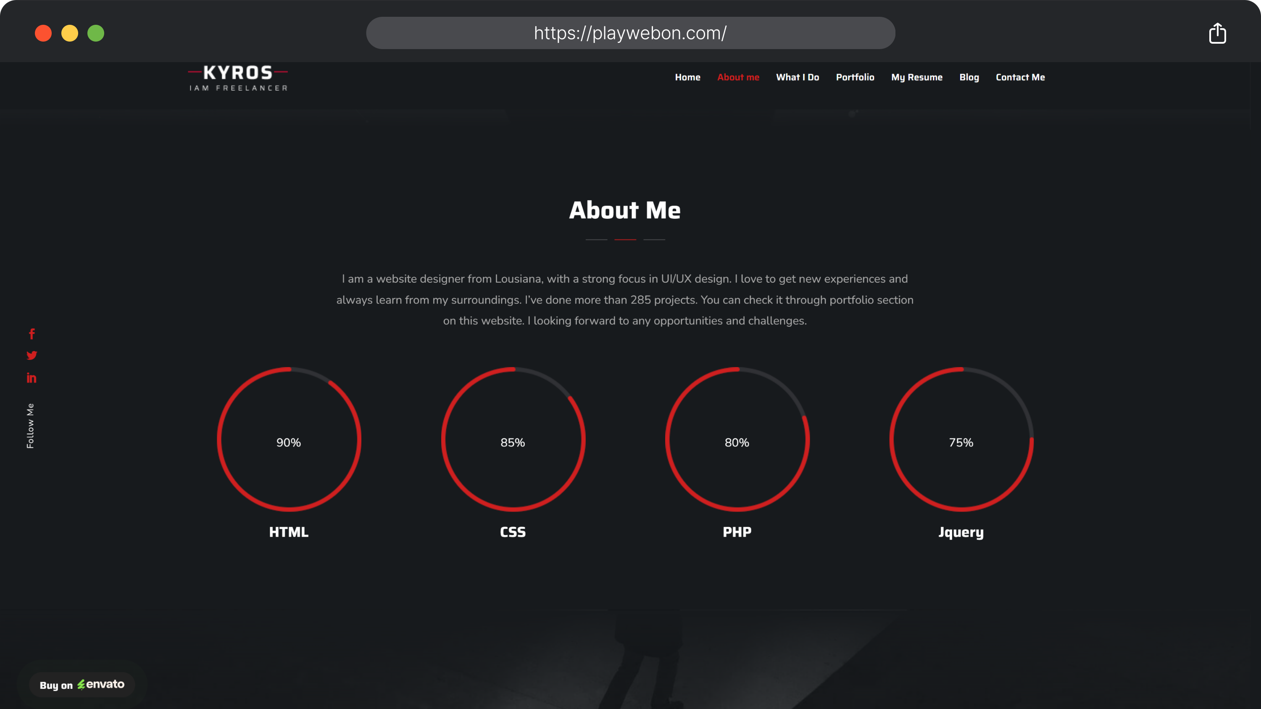Open My Resume from navigation
The image size is (1261, 709).
pos(916,77)
